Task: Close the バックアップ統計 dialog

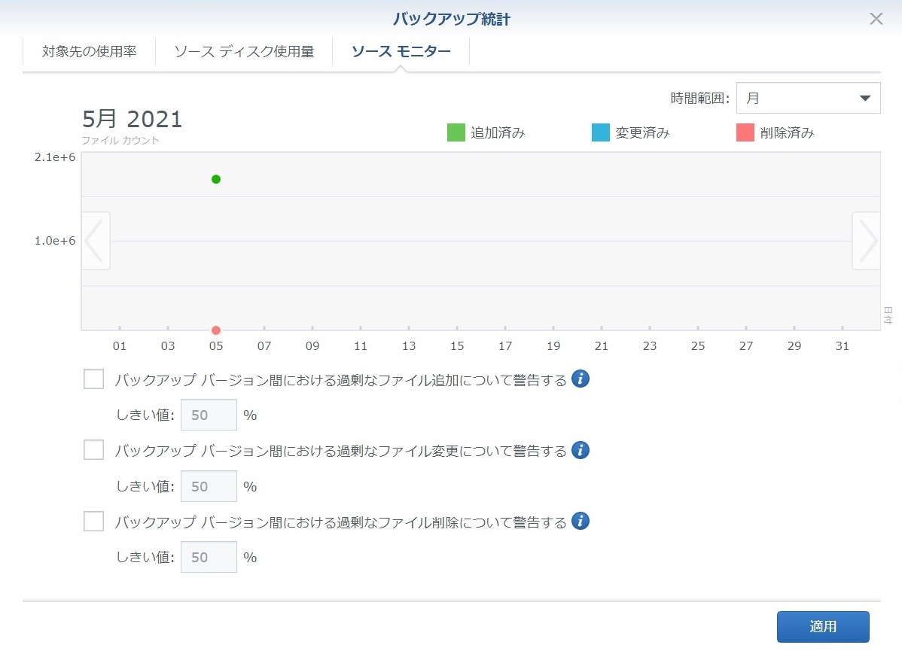Action: [876, 20]
